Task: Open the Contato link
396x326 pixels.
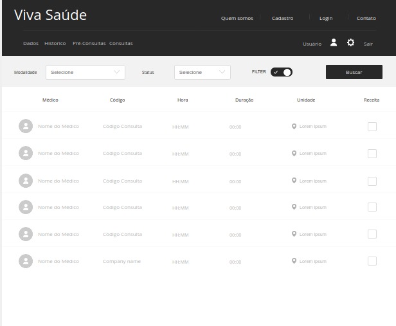Action: pyautogui.click(x=366, y=18)
